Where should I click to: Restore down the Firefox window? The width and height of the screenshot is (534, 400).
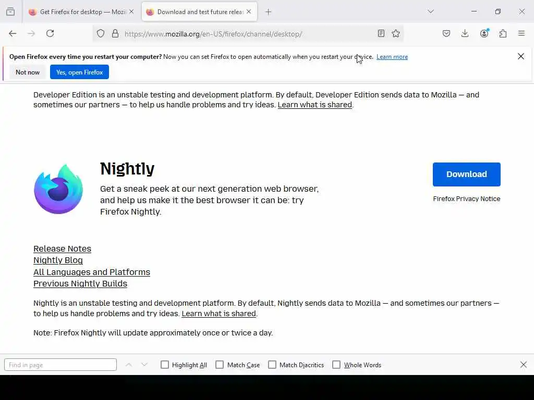click(x=498, y=11)
